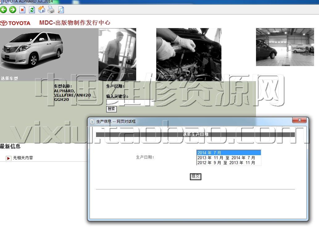Viewport: 319px width, 228px height.
Task: Go back with the green back arrow
Action: pos(3,10)
